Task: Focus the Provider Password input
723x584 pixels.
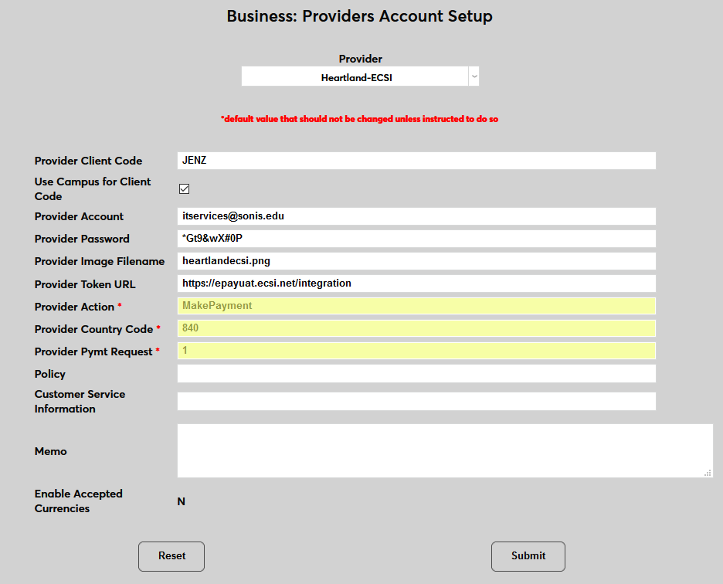Action: 416,239
